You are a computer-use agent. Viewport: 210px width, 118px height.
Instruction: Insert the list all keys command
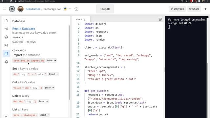pyautogui.click(x=44, y=115)
